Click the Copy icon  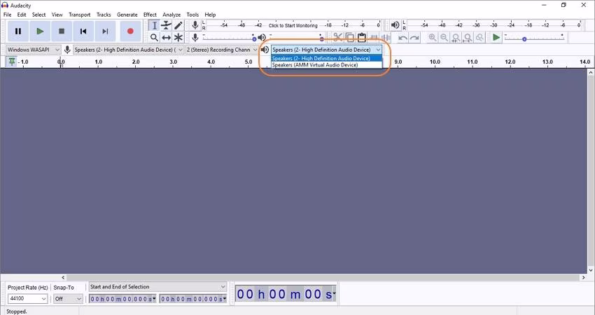tap(350, 37)
